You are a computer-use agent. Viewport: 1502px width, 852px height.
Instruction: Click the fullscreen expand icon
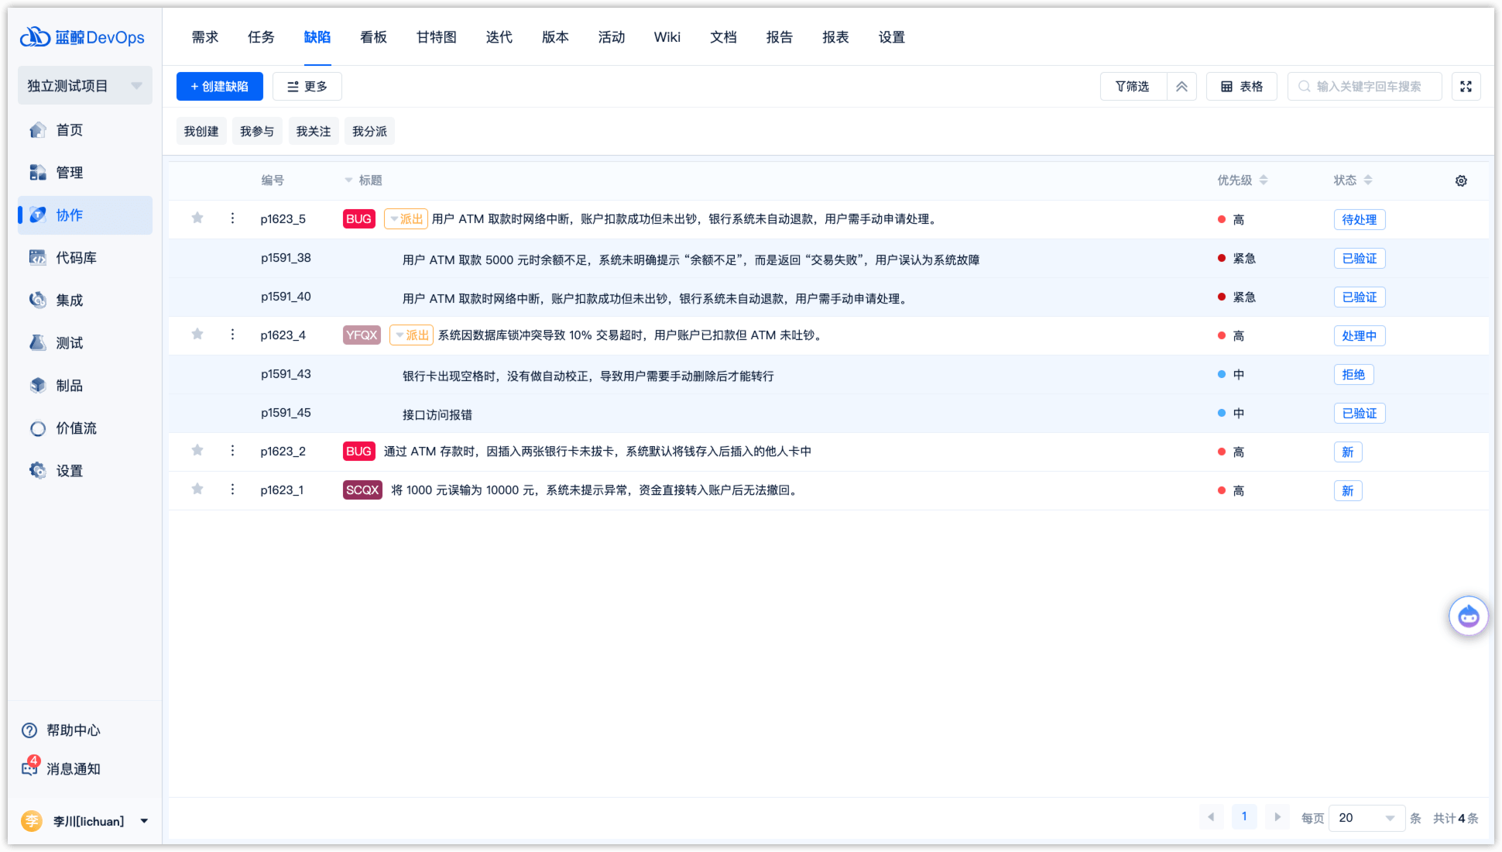1466,87
